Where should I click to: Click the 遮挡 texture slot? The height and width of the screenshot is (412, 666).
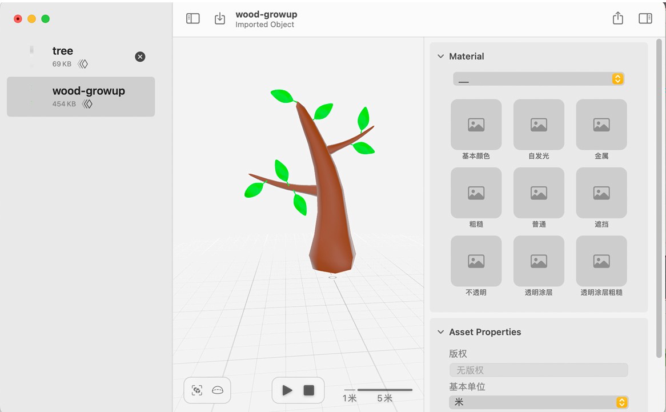pos(601,193)
